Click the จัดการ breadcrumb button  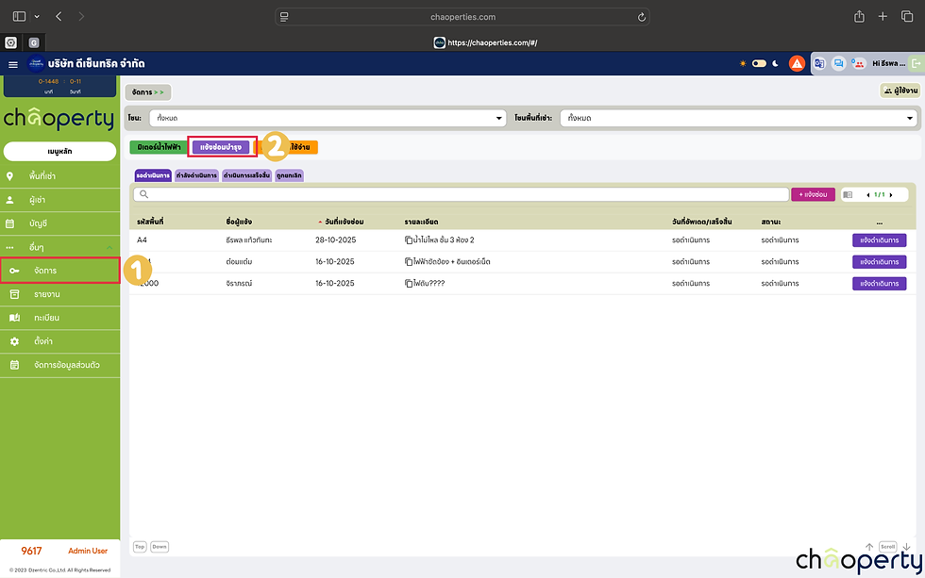coord(148,92)
